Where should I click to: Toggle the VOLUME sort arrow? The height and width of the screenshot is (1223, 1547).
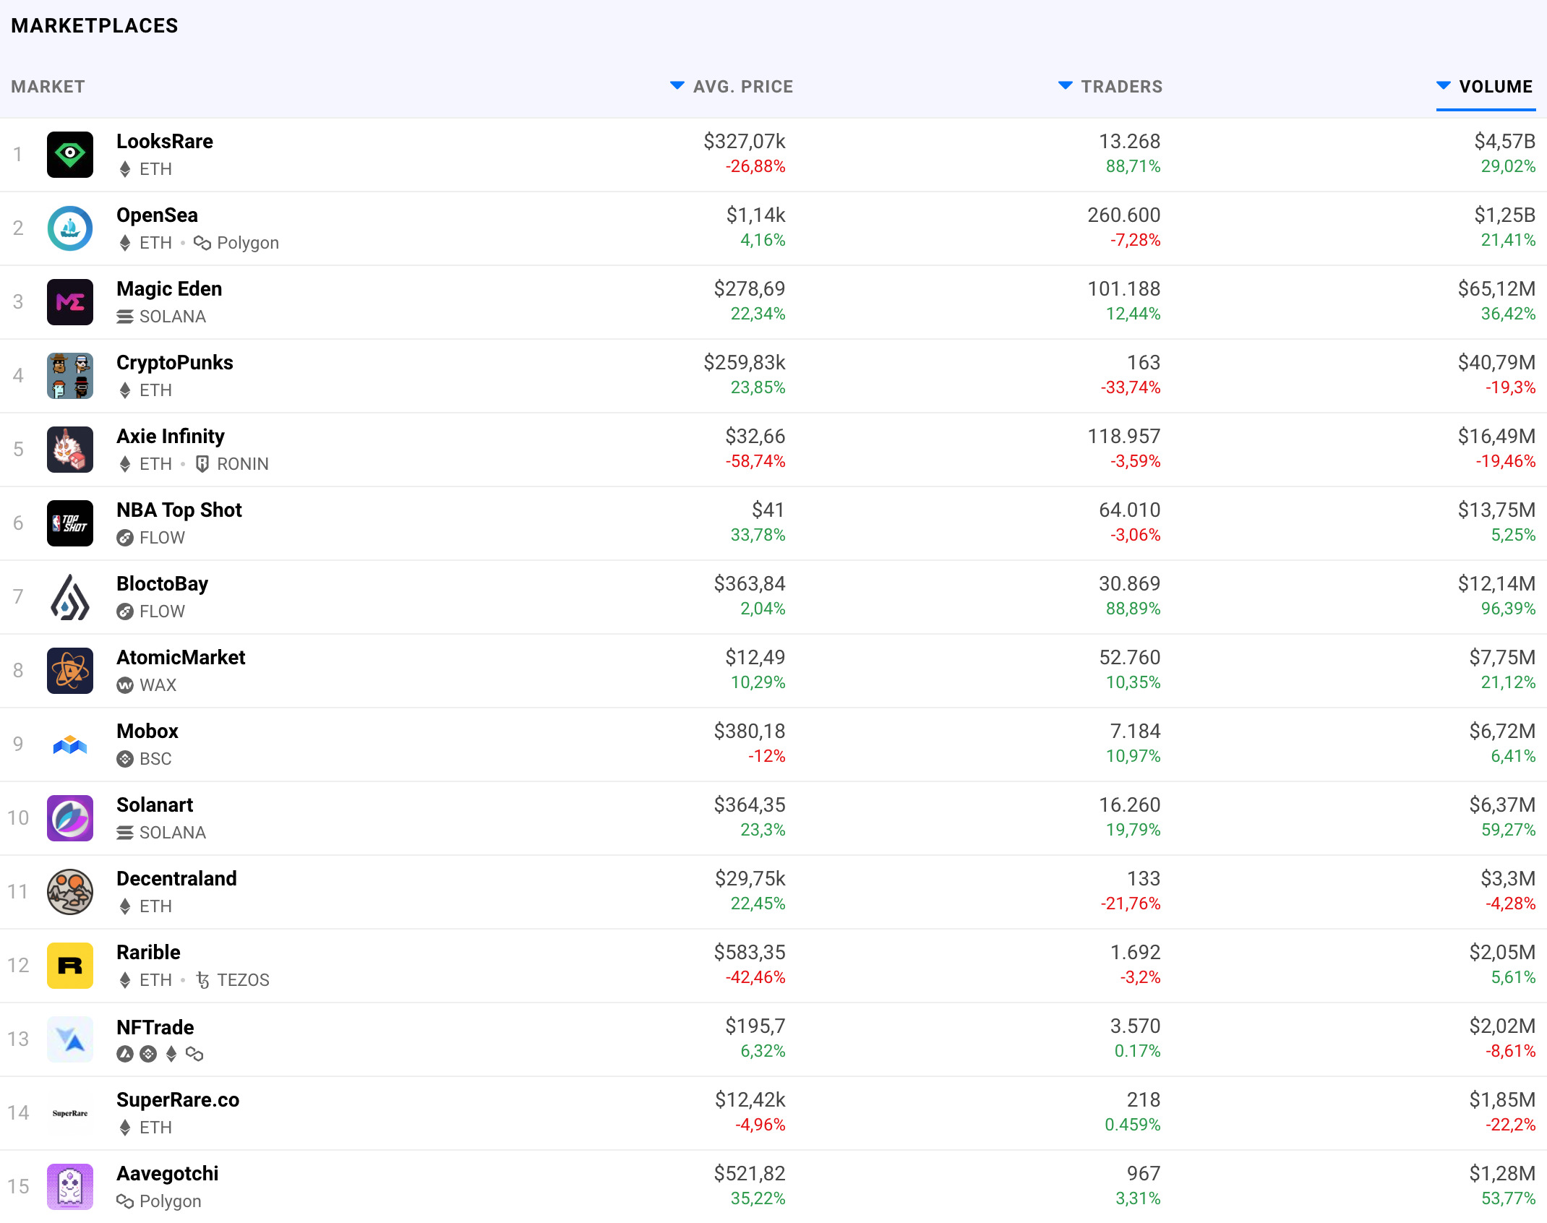(1444, 86)
